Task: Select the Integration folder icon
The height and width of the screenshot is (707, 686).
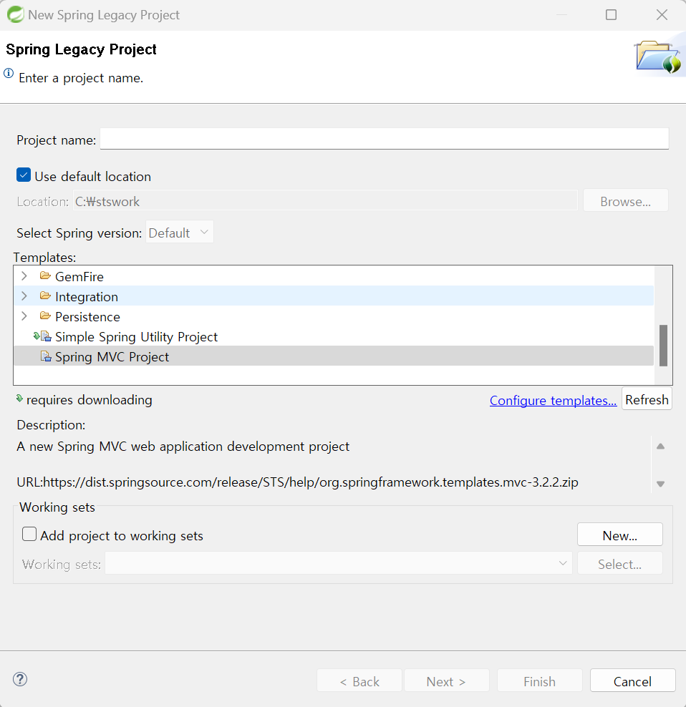Action: 45,296
